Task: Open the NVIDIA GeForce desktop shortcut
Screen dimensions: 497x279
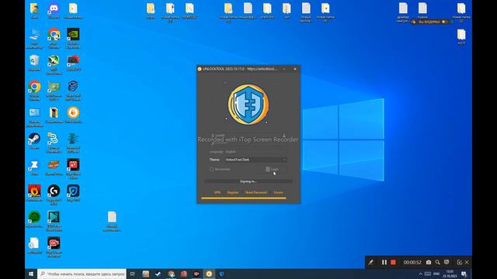Action: 73,38
